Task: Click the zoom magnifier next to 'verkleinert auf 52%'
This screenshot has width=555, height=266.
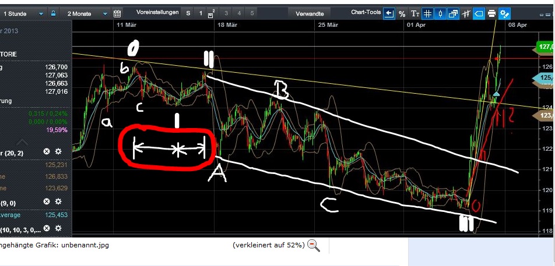Action: pyautogui.click(x=314, y=245)
